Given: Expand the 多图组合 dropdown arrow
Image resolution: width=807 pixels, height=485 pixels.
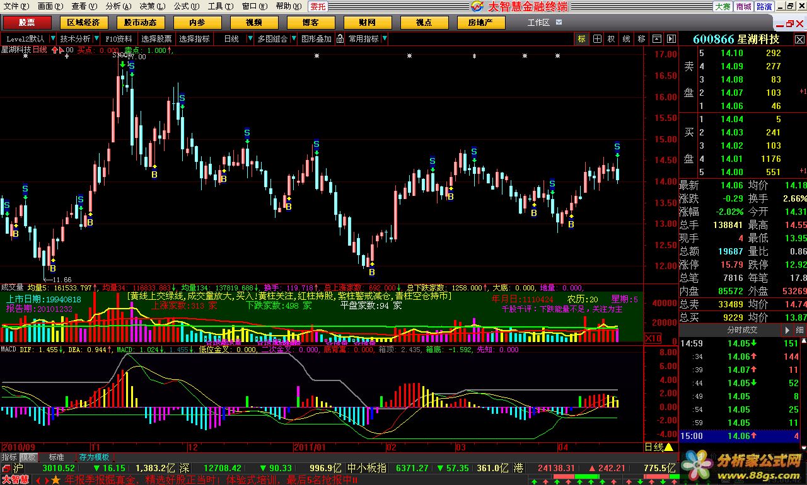Looking at the screenshot, I should pos(293,39).
